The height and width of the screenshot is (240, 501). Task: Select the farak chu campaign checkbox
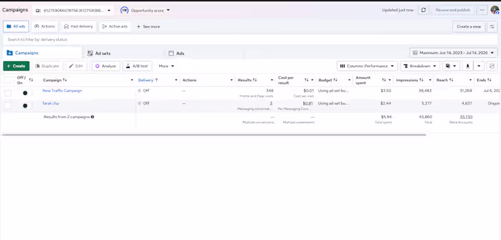click(x=8, y=106)
